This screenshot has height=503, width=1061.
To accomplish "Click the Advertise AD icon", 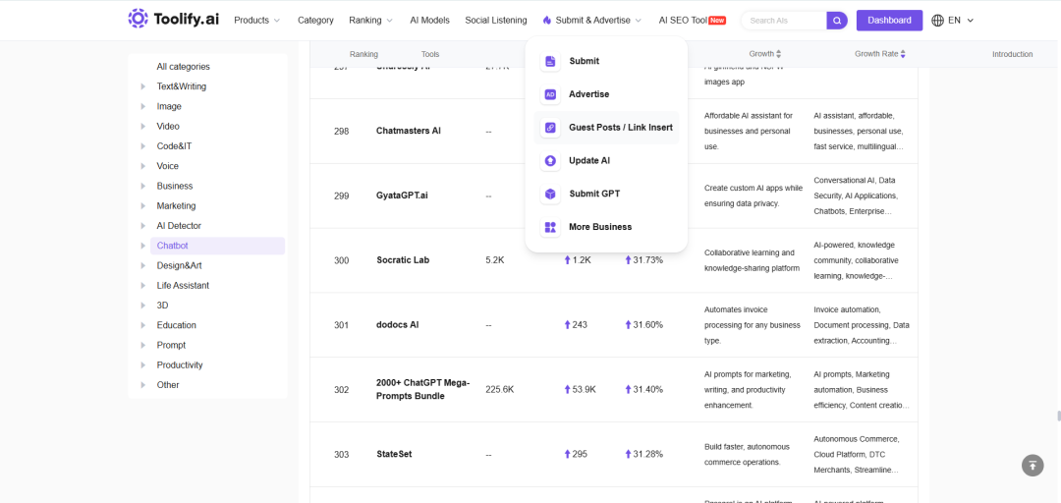I will point(550,94).
